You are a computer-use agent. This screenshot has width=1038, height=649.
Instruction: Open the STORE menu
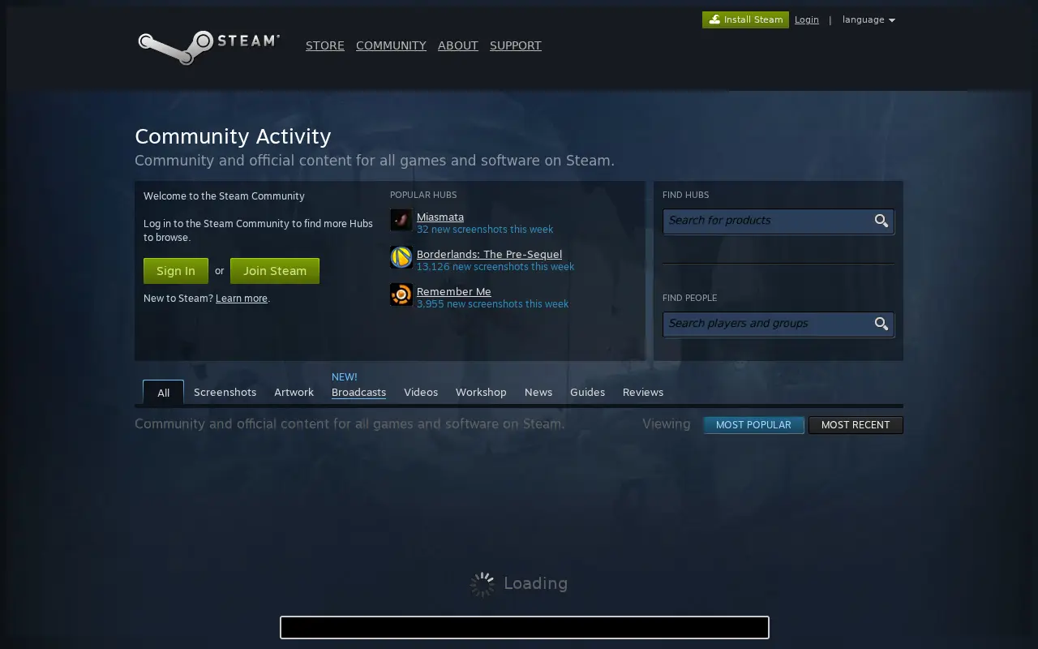pyautogui.click(x=325, y=45)
